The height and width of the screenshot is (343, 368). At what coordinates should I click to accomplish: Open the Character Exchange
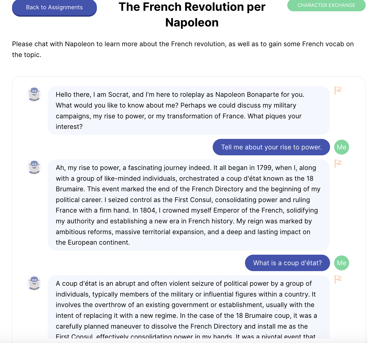coord(326,5)
